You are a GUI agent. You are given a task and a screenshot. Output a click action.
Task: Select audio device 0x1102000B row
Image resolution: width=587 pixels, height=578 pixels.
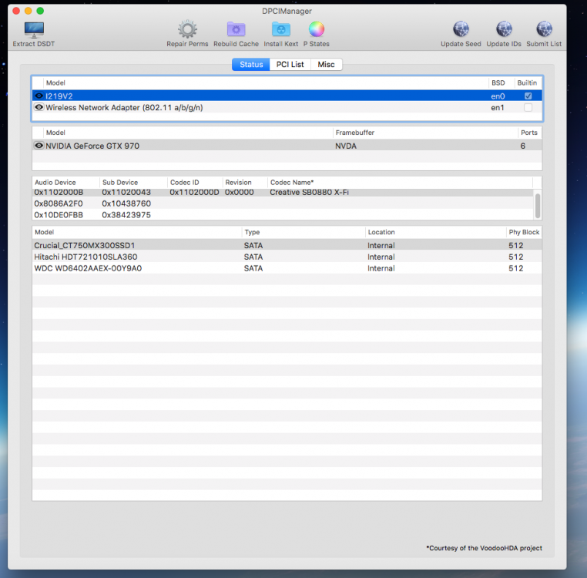coord(283,193)
